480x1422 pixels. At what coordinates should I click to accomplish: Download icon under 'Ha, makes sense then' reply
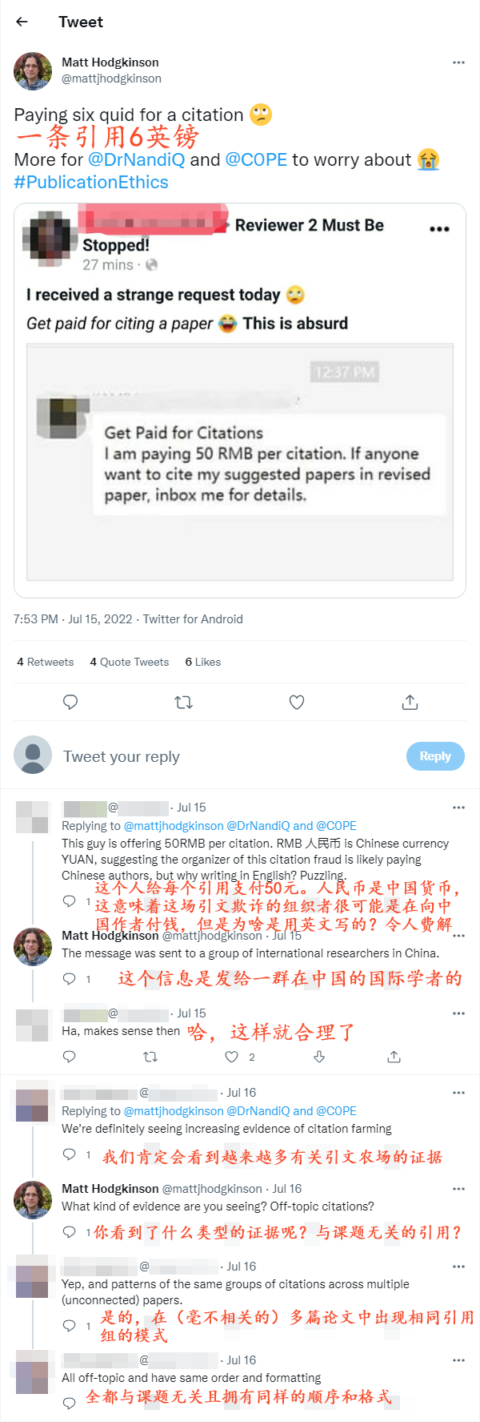click(319, 1057)
